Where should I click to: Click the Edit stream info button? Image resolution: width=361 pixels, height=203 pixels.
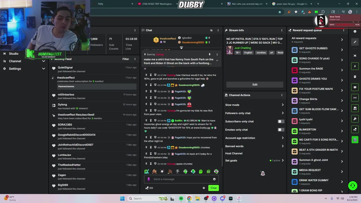(x=255, y=85)
